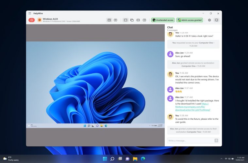Image resolution: width=248 pixels, height=163 pixels.
Task: Open the Partly sunny weather widget
Action: click(11, 158)
